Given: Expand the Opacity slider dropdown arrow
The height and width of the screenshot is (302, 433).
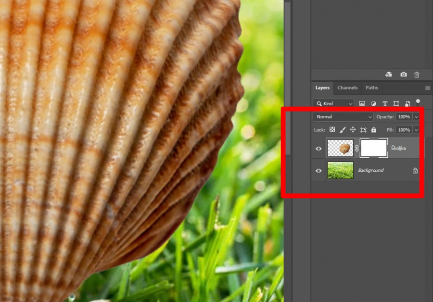Looking at the screenshot, I should coord(416,117).
